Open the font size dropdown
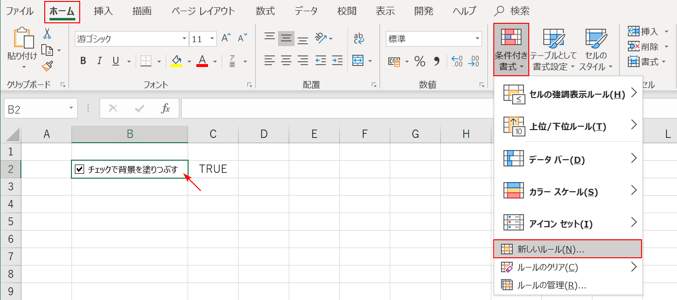Viewport: 677px width, 300px height. (x=212, y=38)
